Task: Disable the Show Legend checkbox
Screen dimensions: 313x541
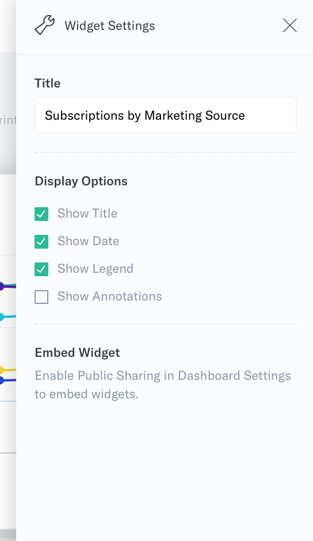Action: point(41,269)
